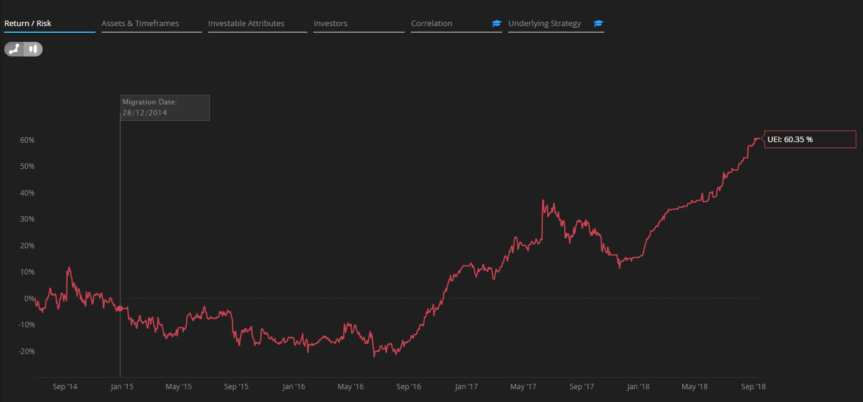
Task: Click the graduation cap icon beside Underlying Strategy
Action: point(598,23)
